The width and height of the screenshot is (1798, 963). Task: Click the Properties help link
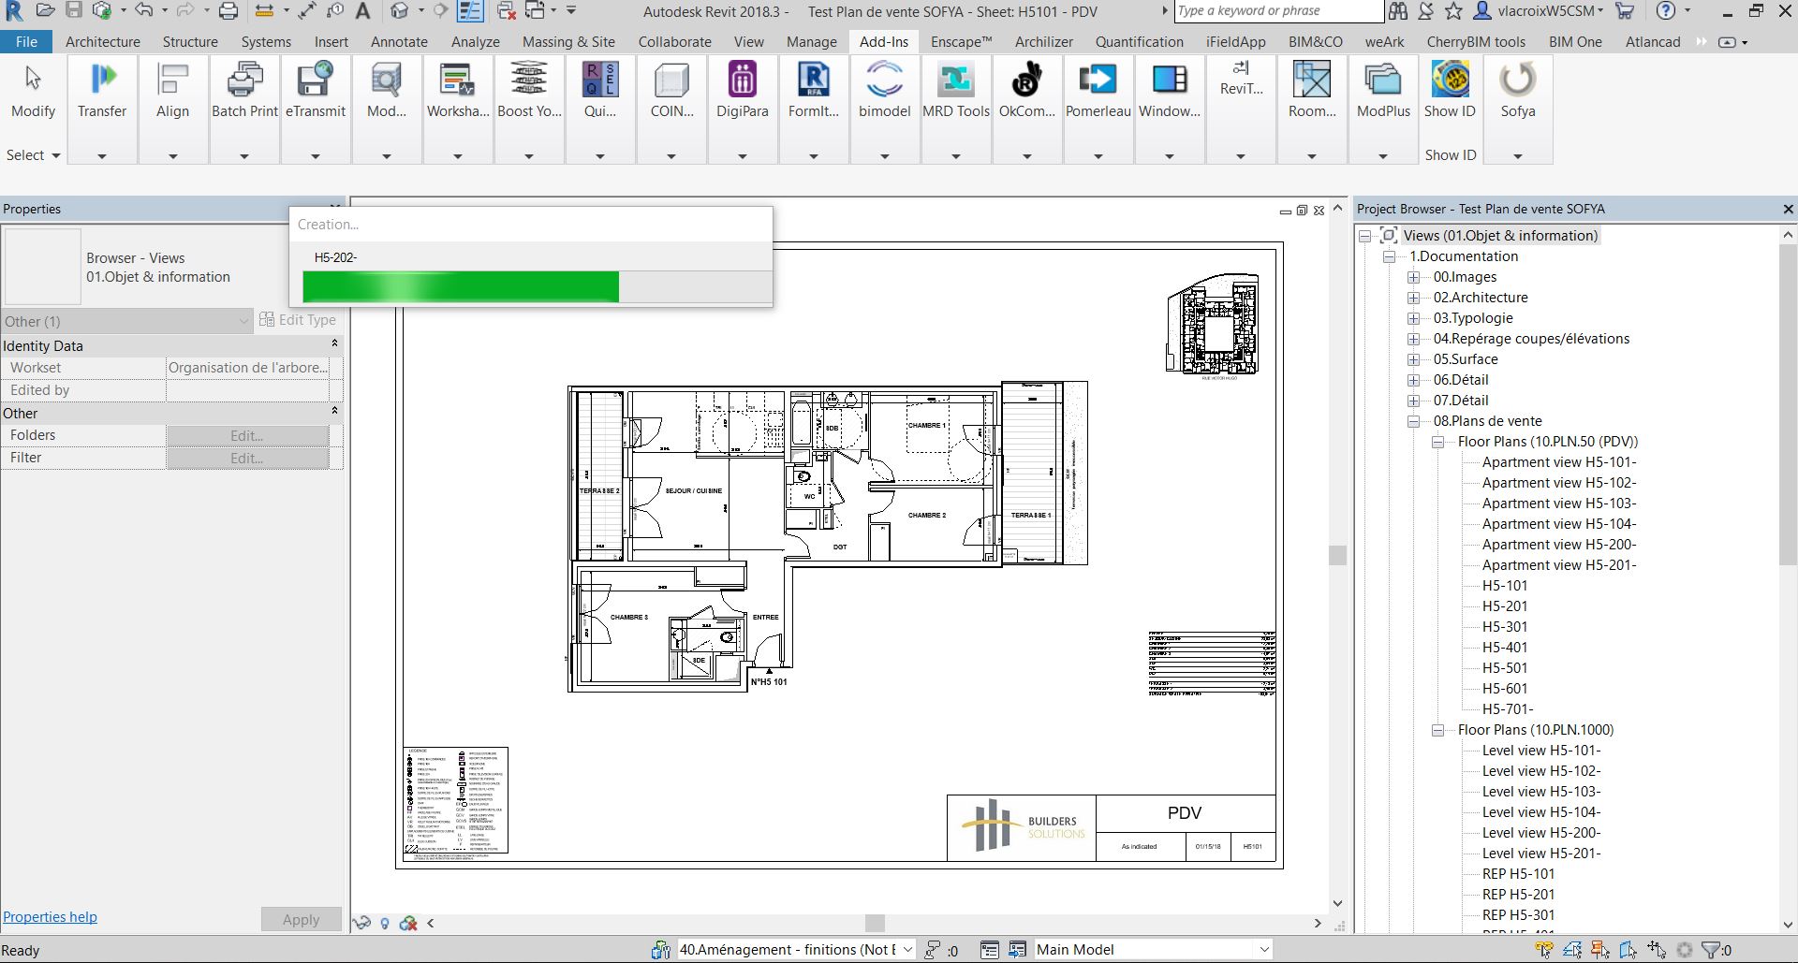click(51, 917)
